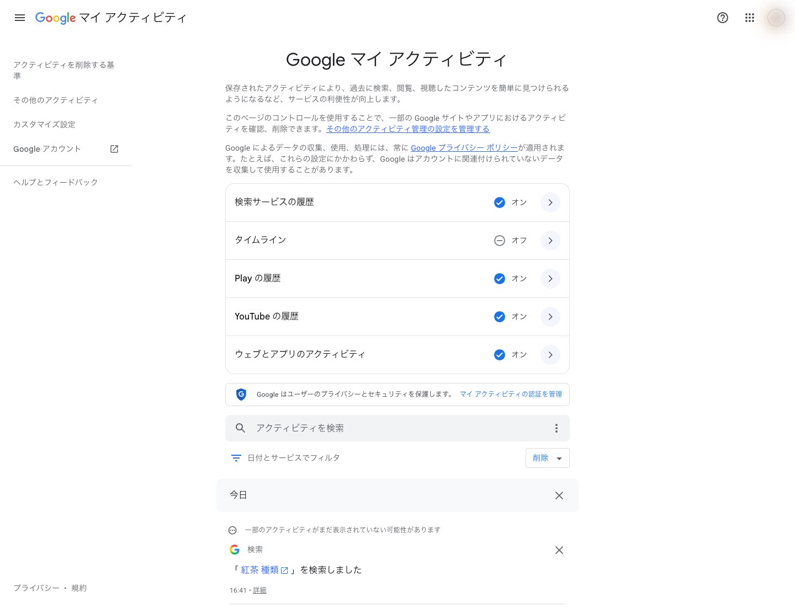This screenshot has height=607, width=795.
Task: Click YouTube の履歴 row label
Action: click(267, 316)
